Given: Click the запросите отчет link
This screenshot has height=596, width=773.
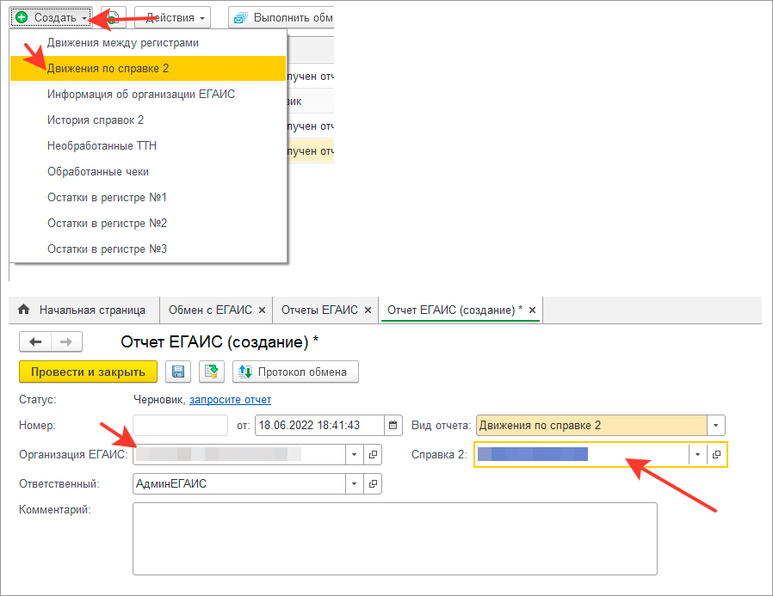Looking at the screenshot, I should 230,400.
